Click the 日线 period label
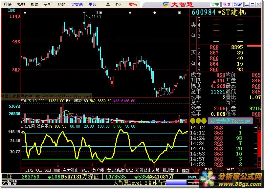Viewport: 265px width, 189px height. (11, 10)
